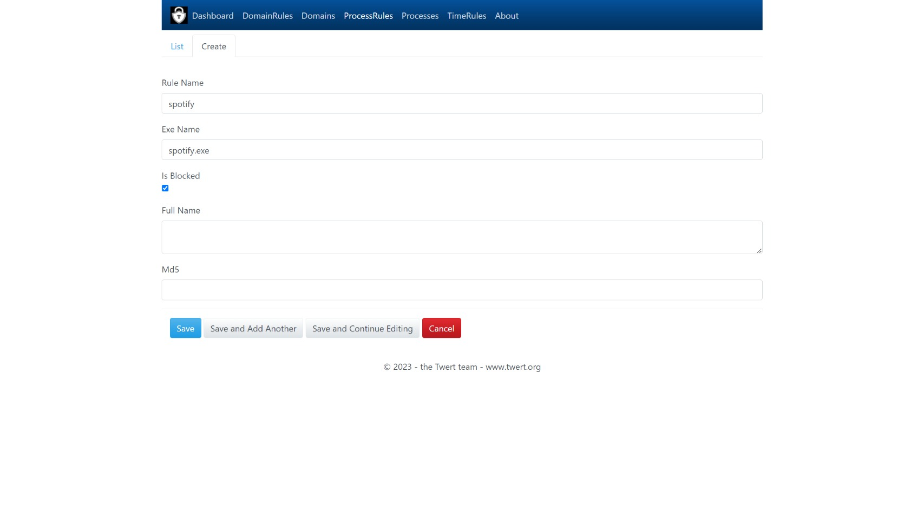
Task: Click the Md5 label
Action: (171, 269)
